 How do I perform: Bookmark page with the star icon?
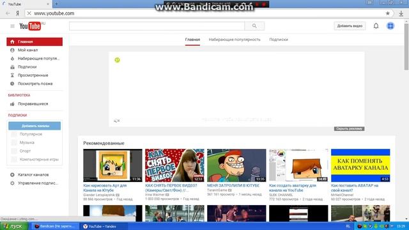(388, 13)
